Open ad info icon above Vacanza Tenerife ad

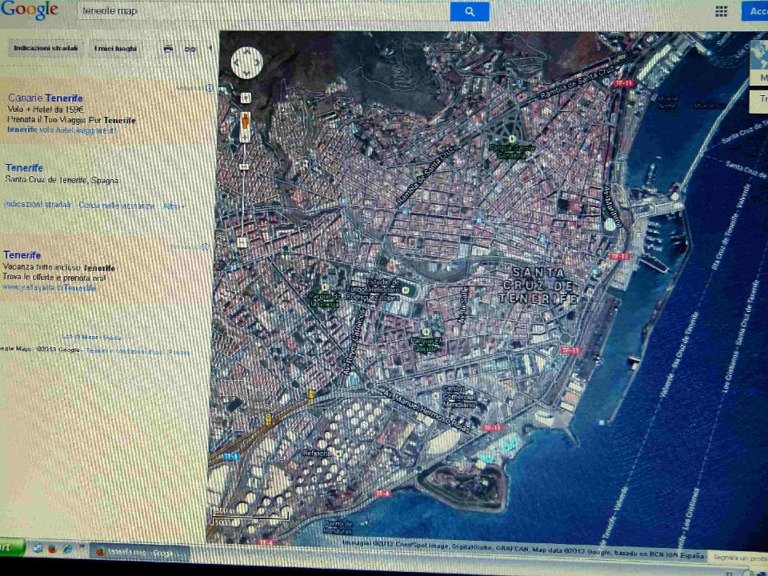click(206, 247)
